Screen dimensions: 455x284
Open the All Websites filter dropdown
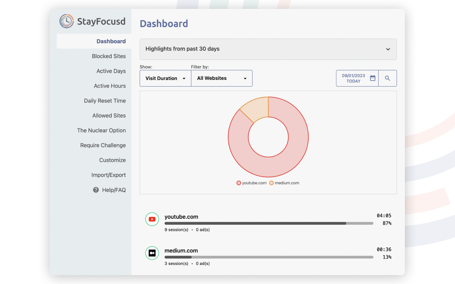222,78
